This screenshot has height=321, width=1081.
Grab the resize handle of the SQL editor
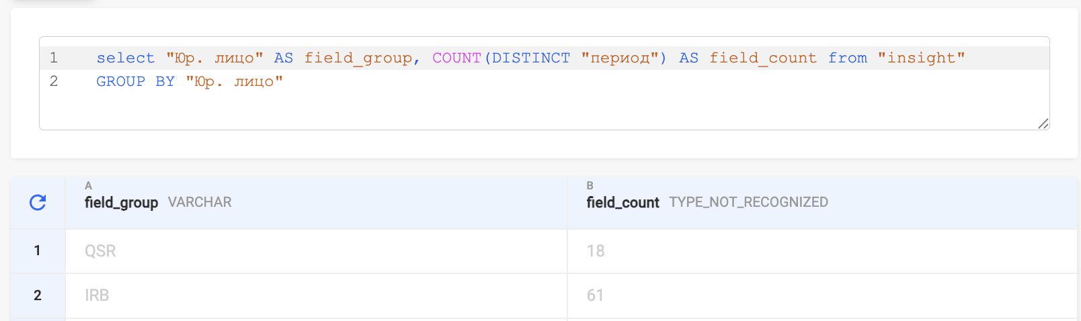[1043, 123]
